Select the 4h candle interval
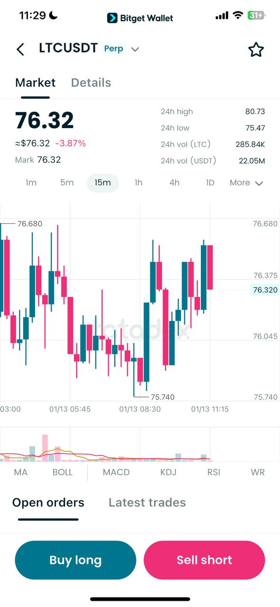This screenshot has width=280, height=607. point(174,183)
